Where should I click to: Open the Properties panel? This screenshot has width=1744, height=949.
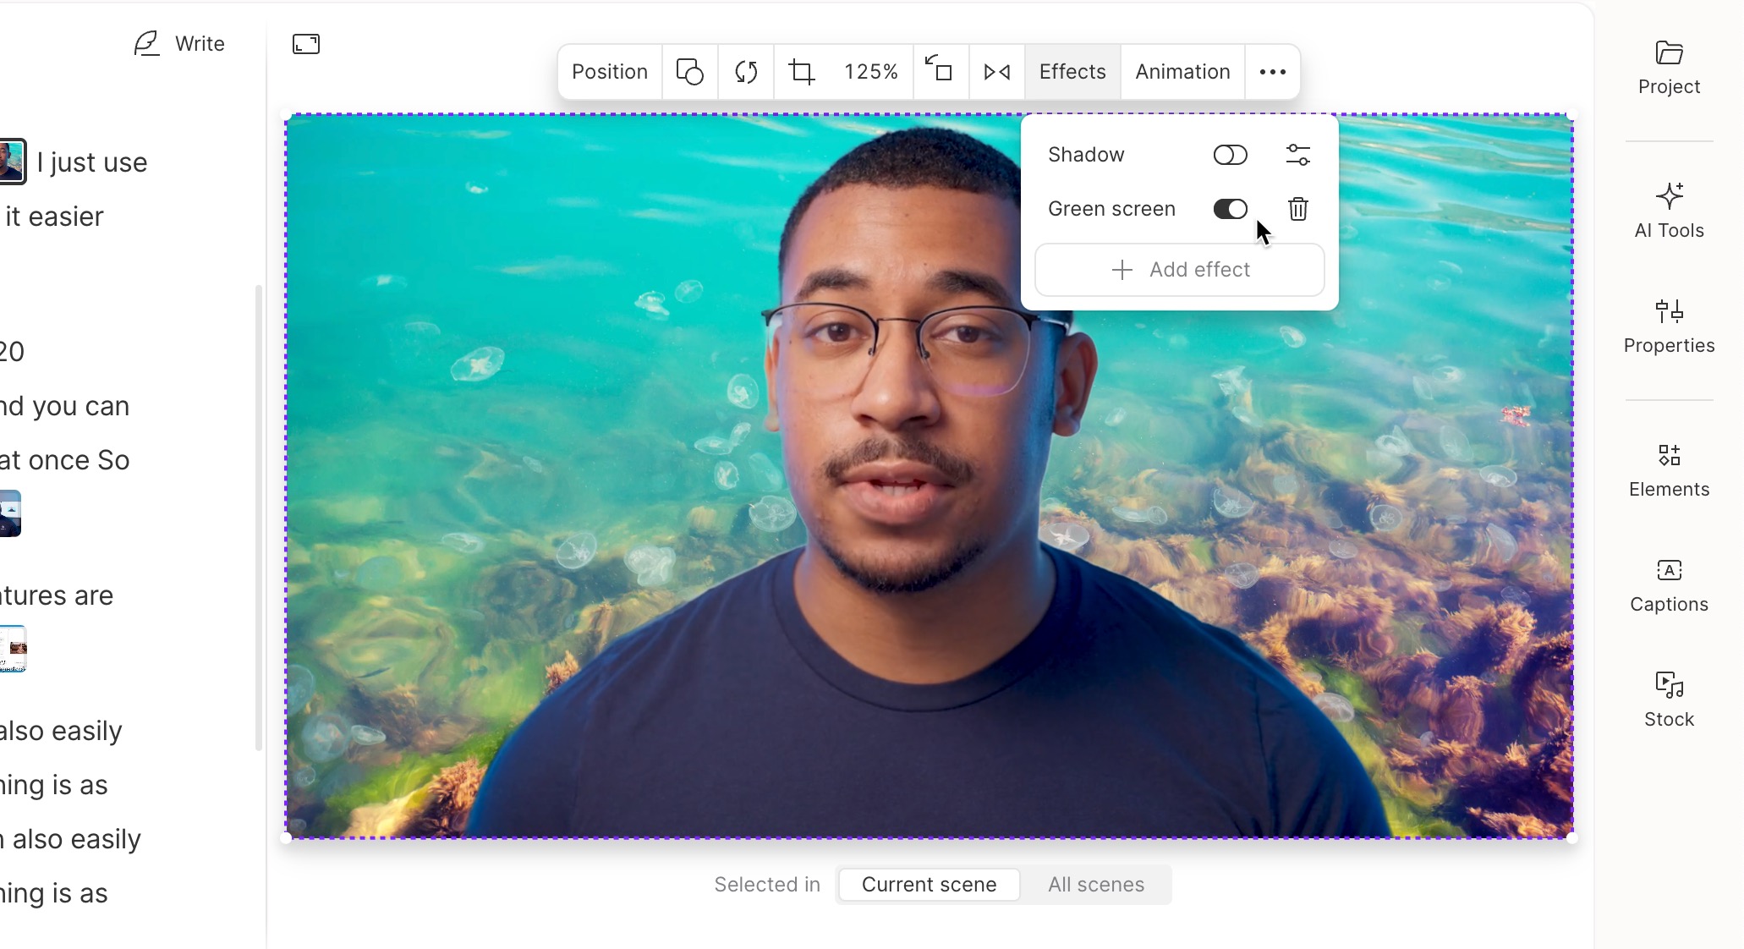click(x=1669, y=326)
